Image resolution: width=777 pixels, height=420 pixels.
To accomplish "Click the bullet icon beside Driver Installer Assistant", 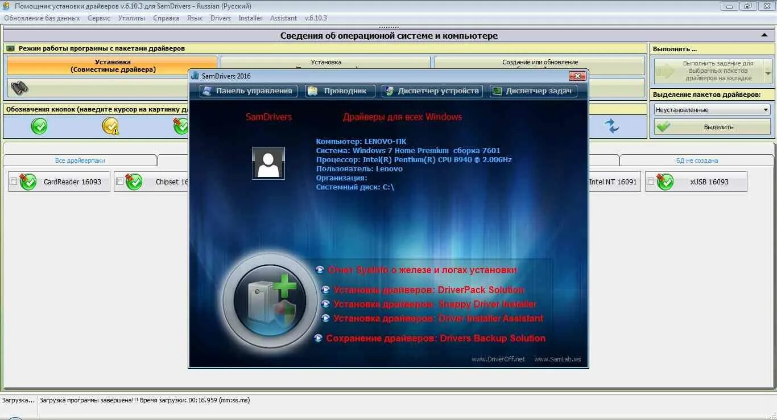I will point(325,318).
